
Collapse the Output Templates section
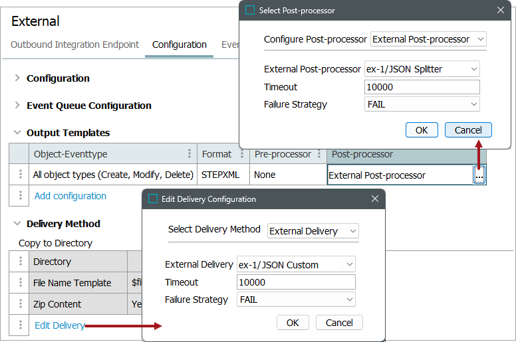click(x=17, y=133)
